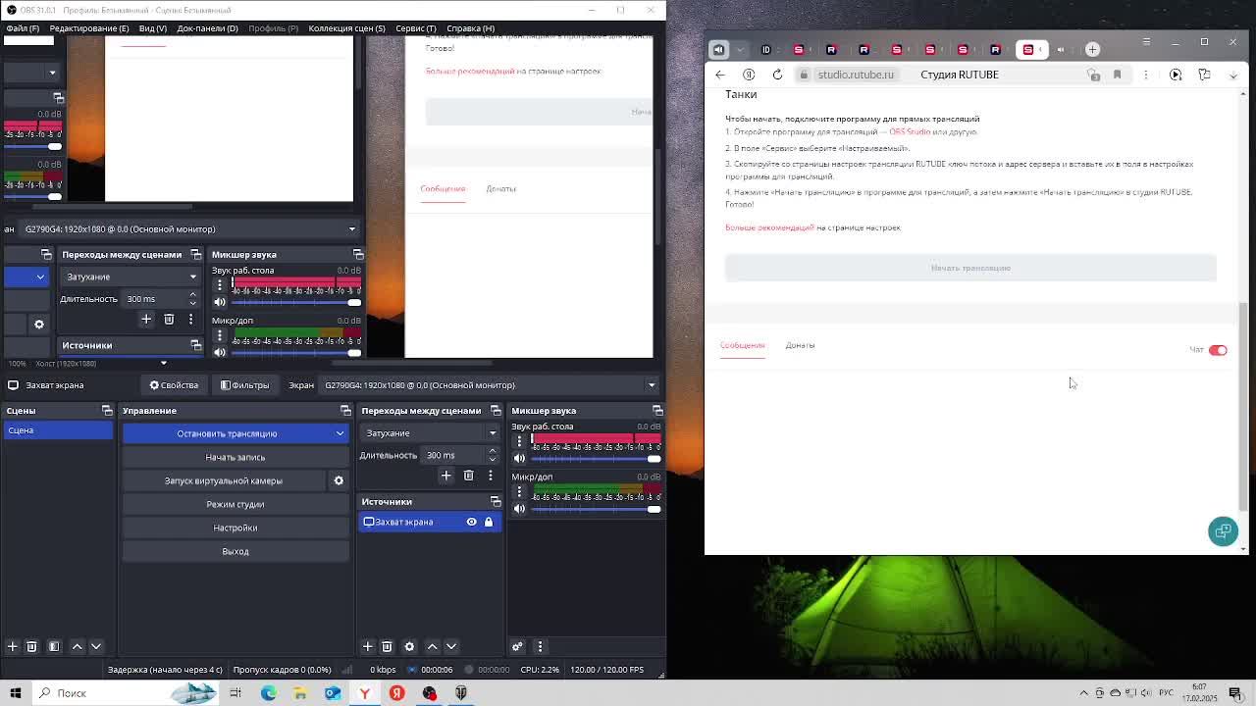Add a scene transition with the plus icon under Длительность
The image size is (1256, 706).
(x=445, y=476)
